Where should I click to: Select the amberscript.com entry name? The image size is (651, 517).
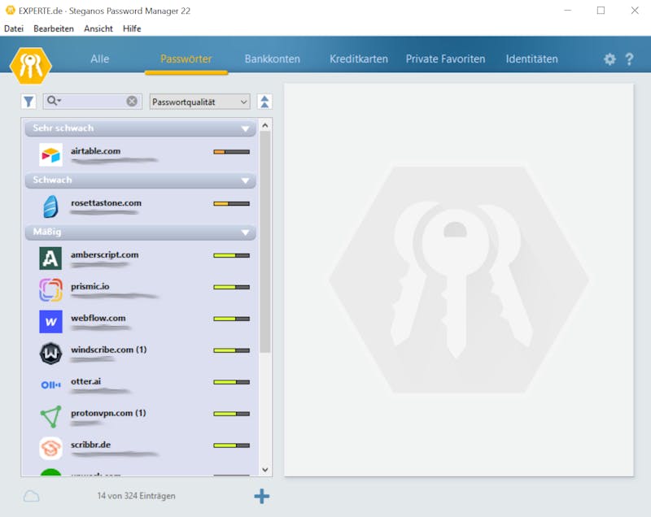105,254
